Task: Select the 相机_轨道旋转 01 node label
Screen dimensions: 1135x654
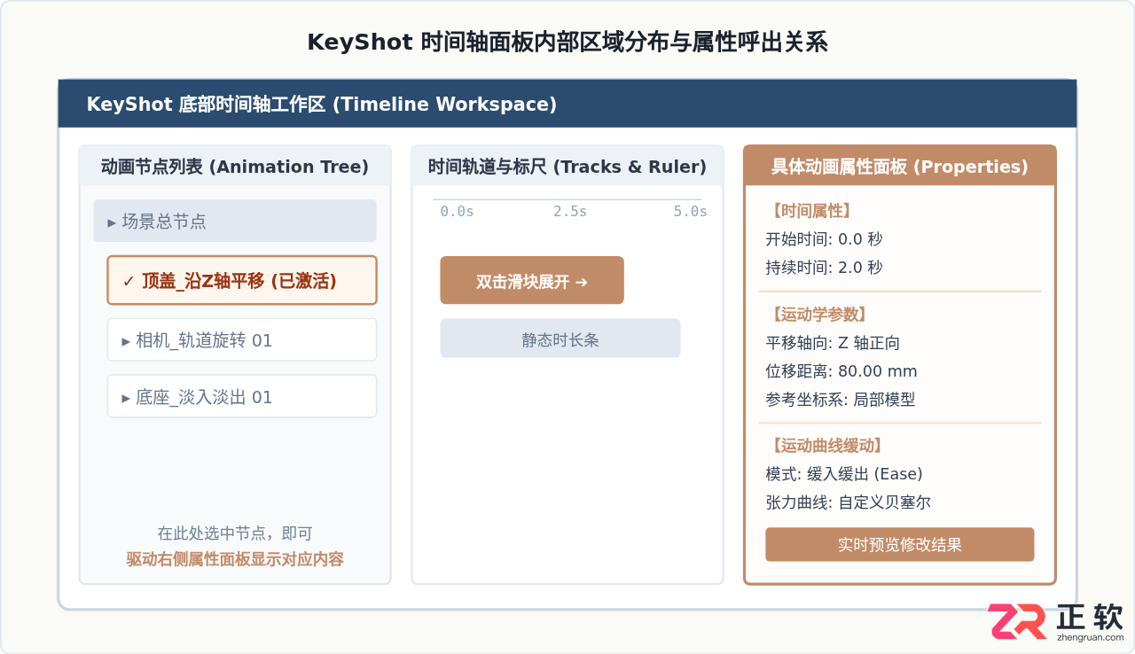Action: [204, 340]
